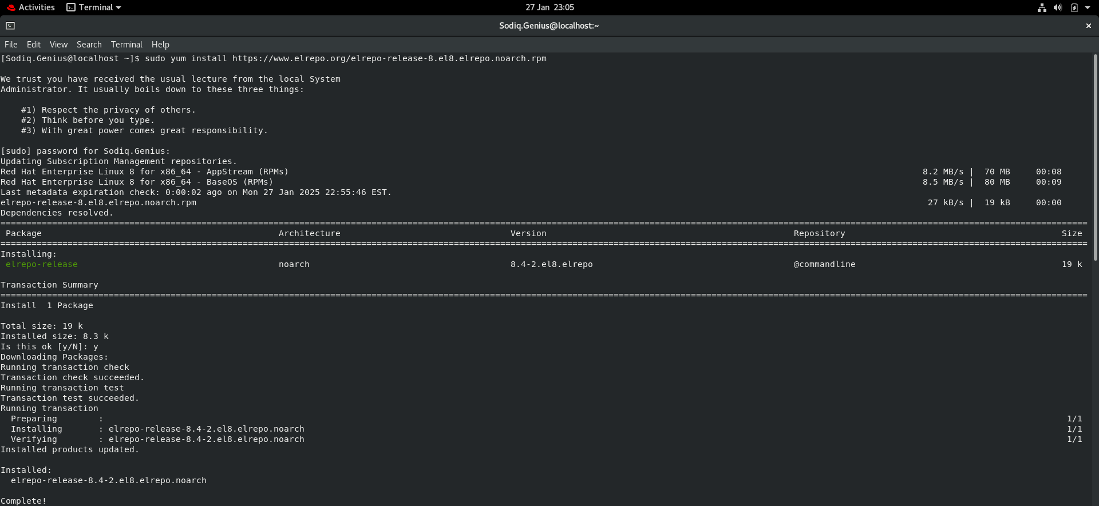Click the Complete! output line
This screenshot has width=1099, height=506.
[x=23, y=501]
